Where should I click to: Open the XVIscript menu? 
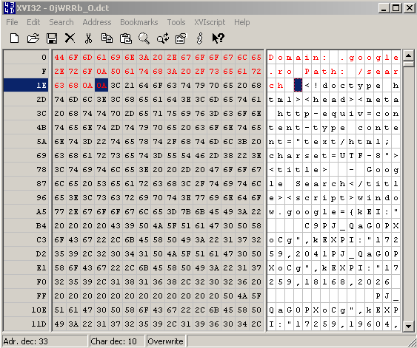click(210, 22)
